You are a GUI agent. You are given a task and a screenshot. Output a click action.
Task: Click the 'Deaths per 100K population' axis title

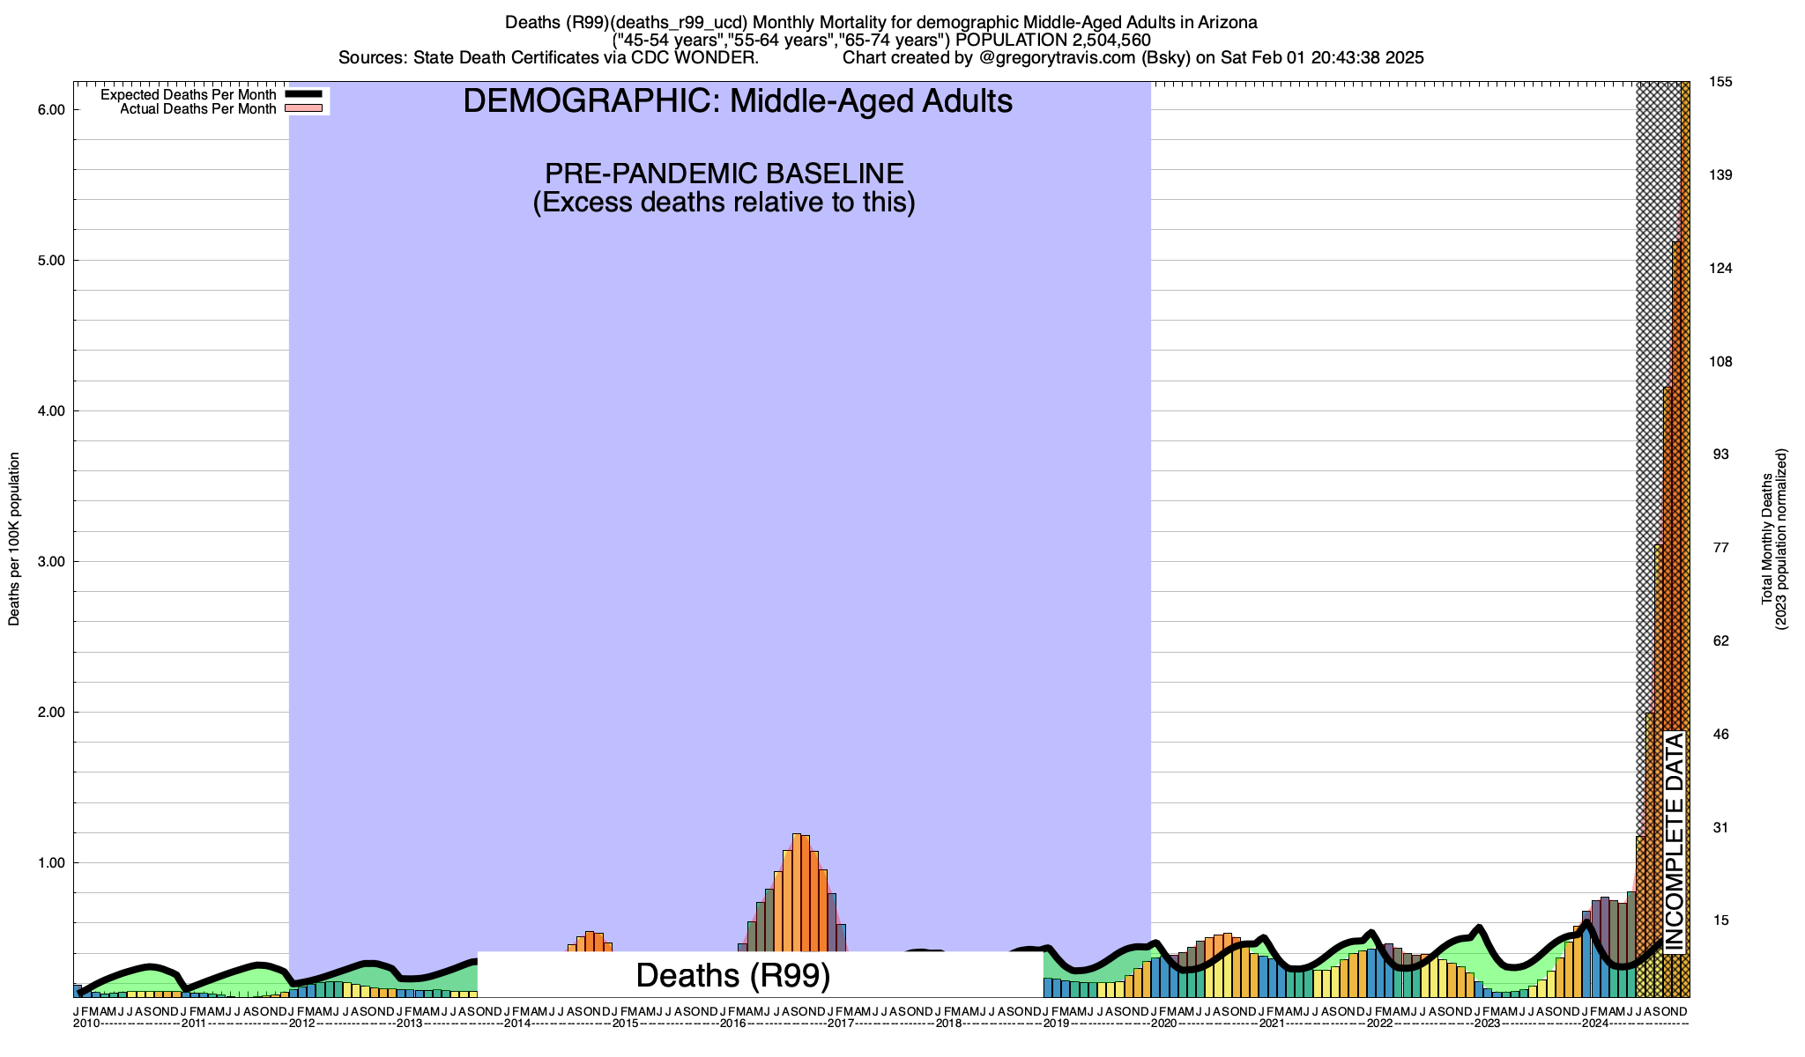(14, 539)
